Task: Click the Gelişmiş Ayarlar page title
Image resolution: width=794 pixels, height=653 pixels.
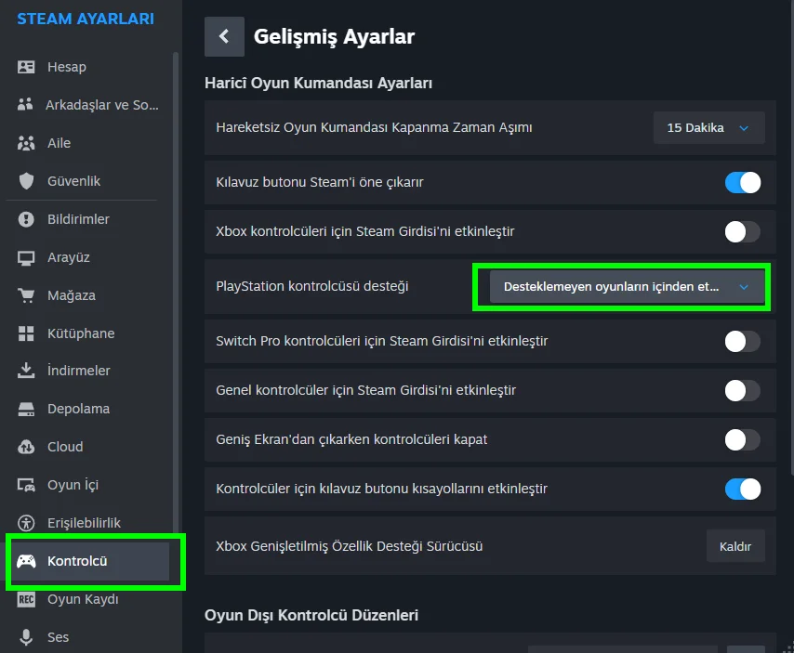Action: pyautogui.click(x=334, y=37)
